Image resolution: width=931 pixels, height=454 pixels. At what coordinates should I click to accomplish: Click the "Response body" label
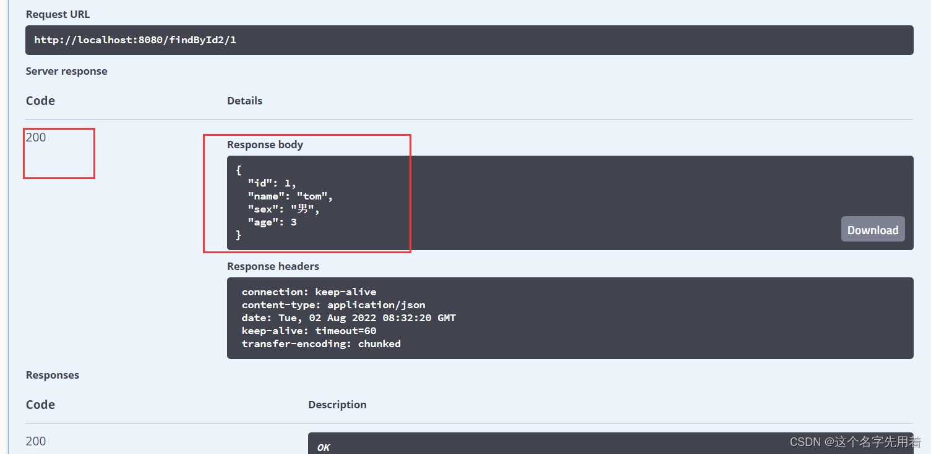[x=265, y=145]
